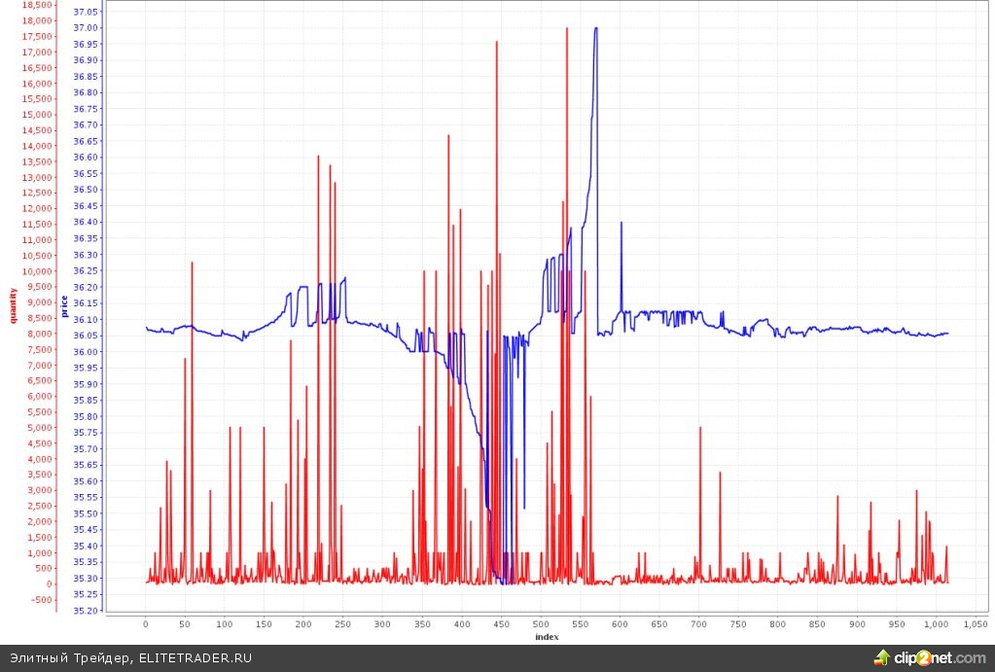Click the 37.00 price tick label
The height and width of the screenshot is (672, 995).
(86, 28)
